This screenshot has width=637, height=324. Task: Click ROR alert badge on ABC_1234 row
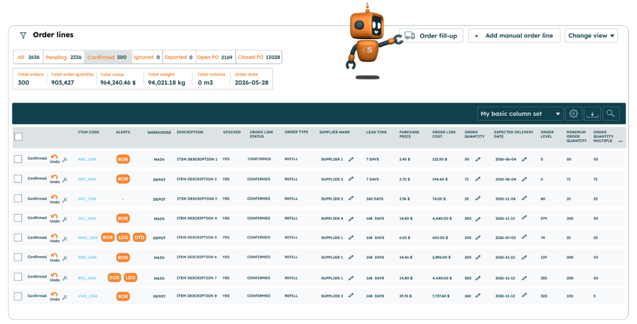123,160
